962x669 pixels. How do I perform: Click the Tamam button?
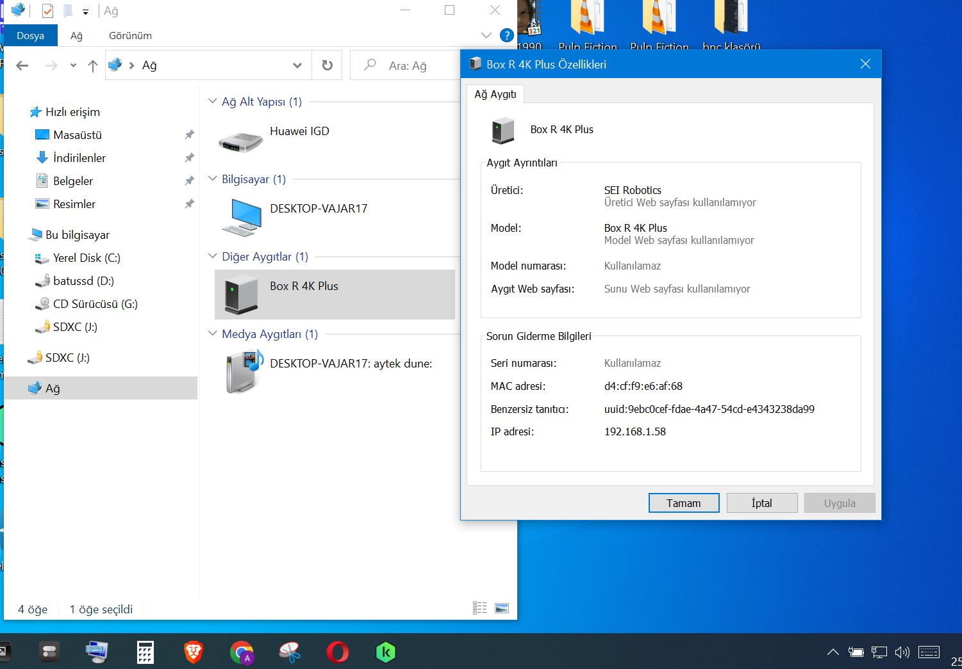pos(684,503)
